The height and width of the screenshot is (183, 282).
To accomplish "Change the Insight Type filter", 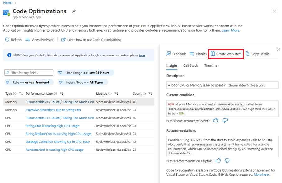I will (x=83, y=83).
